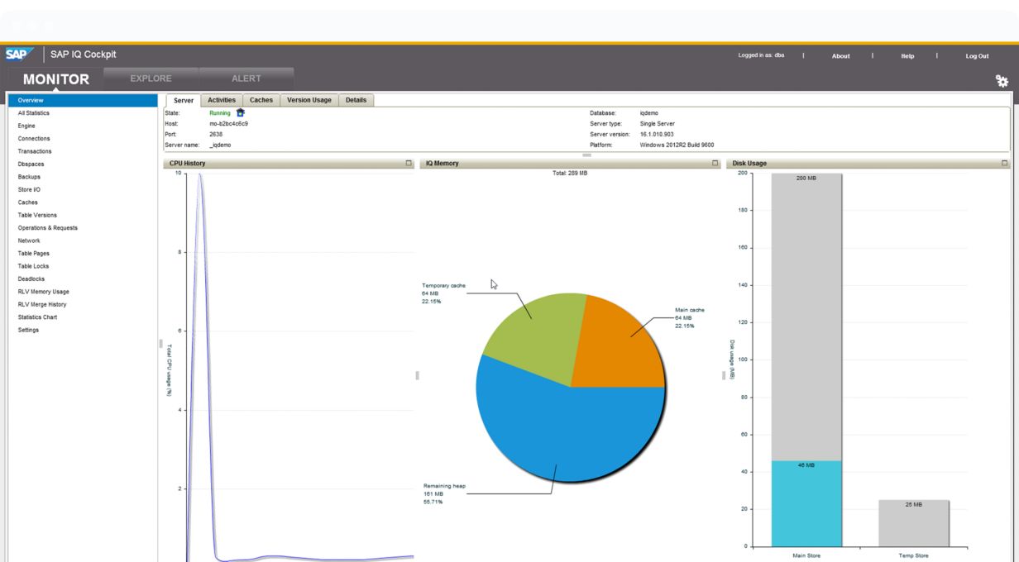The width and height of the screenshot is (1019, 562).
Task: Switch to the Activities tab
Action: 221,100
